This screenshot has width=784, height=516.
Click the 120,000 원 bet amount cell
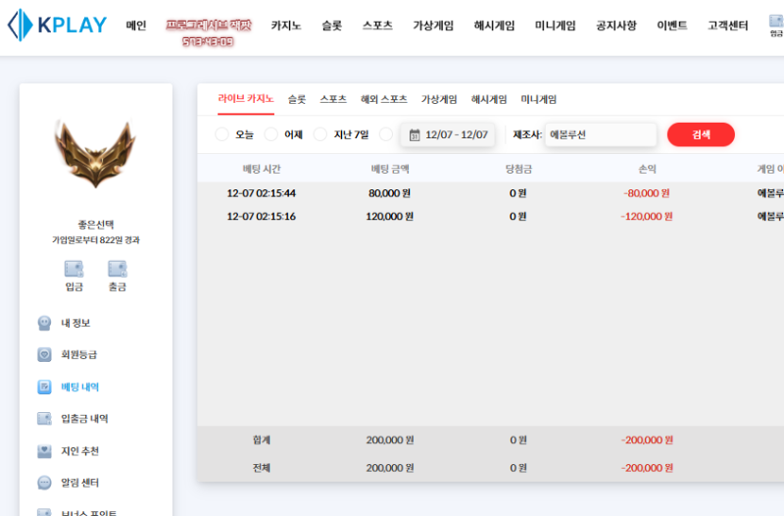click(389, 216)
